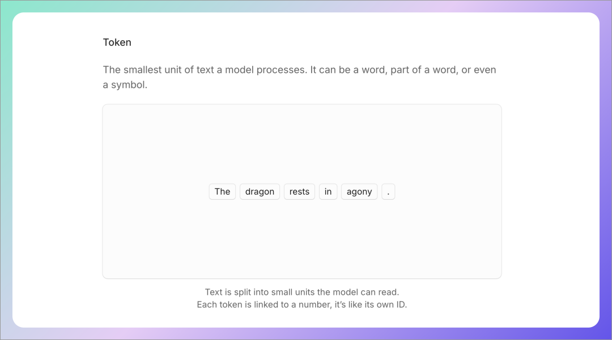Click the "The" token chip

(x=222, y=192)
